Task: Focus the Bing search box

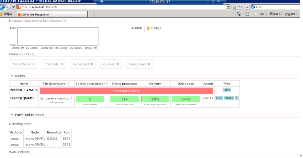Action: click(x=278, y=7)
